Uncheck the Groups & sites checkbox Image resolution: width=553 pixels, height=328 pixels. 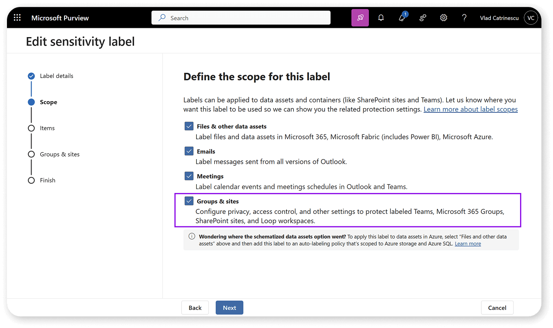click(189, 201)
